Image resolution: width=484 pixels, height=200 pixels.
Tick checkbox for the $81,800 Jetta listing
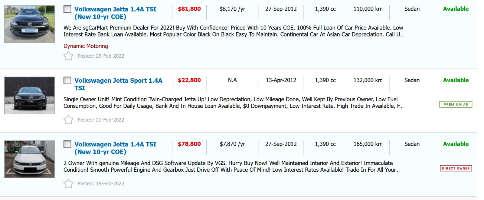67,9
